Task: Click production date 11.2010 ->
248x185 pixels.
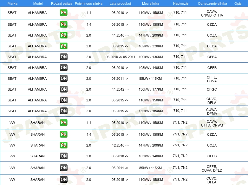Action: (x=120, y=35)
